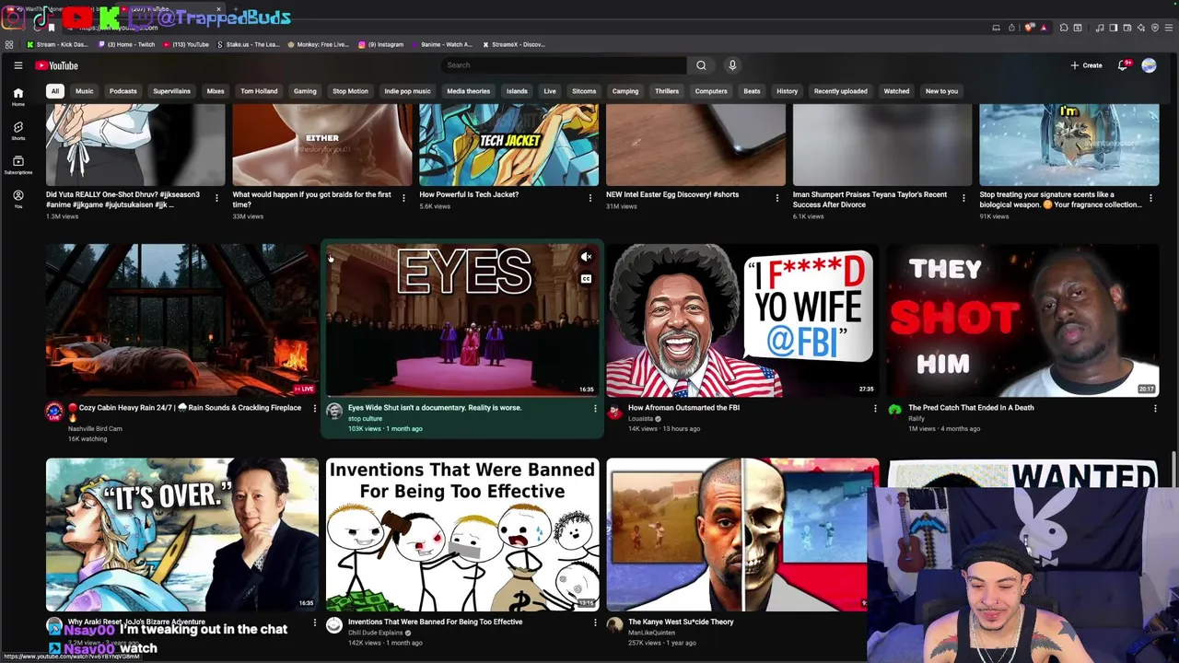The height and width of the screenshot is (663, 1179).
Task: Open more options for Inventions Banned video
Action: 595,622
